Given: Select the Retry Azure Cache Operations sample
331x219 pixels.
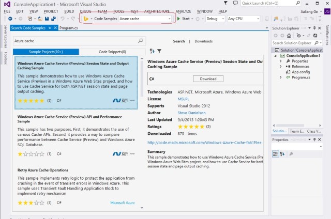Looking at the screenshot, I should [76, 186].
